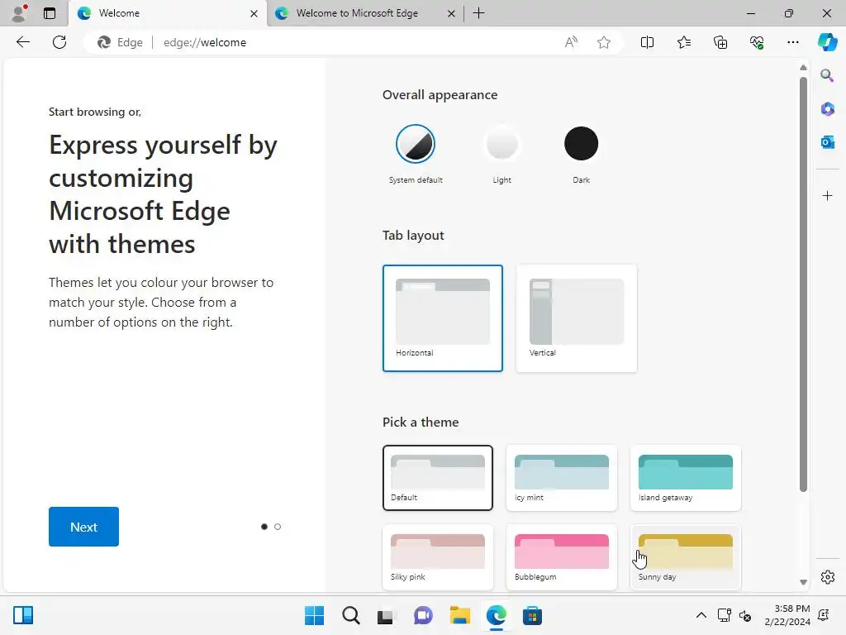Open the Favorites list icon
This screenshot has width=846, height=635.
click(x=683, y=42)
